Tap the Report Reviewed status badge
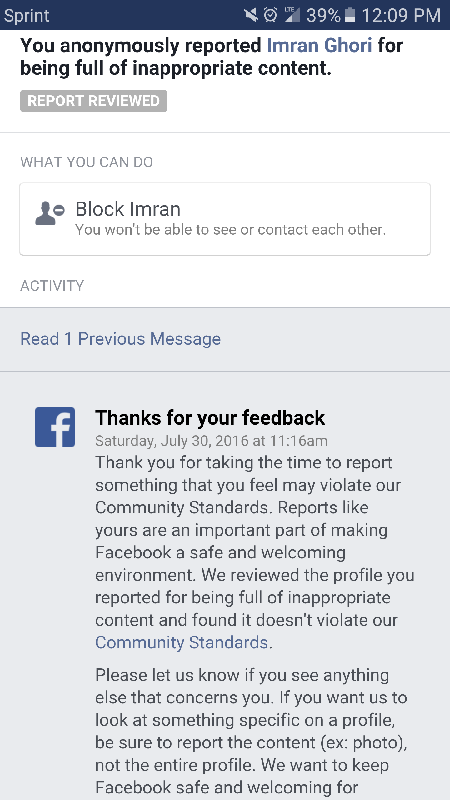The width and height of the screenshot is (450, 800). [94, 101]
